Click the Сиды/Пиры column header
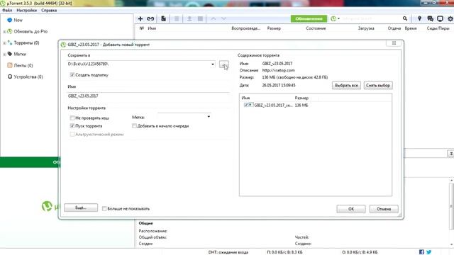The width and height of the screenshot is (454, 255). pos(438,28)
